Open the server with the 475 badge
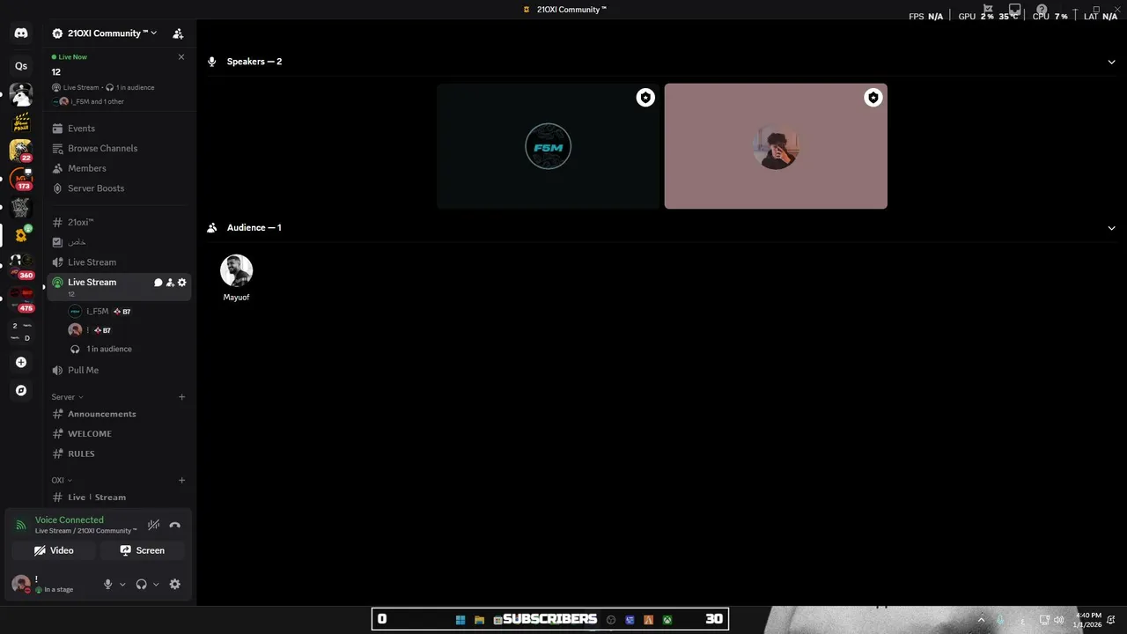 point(21,299)
